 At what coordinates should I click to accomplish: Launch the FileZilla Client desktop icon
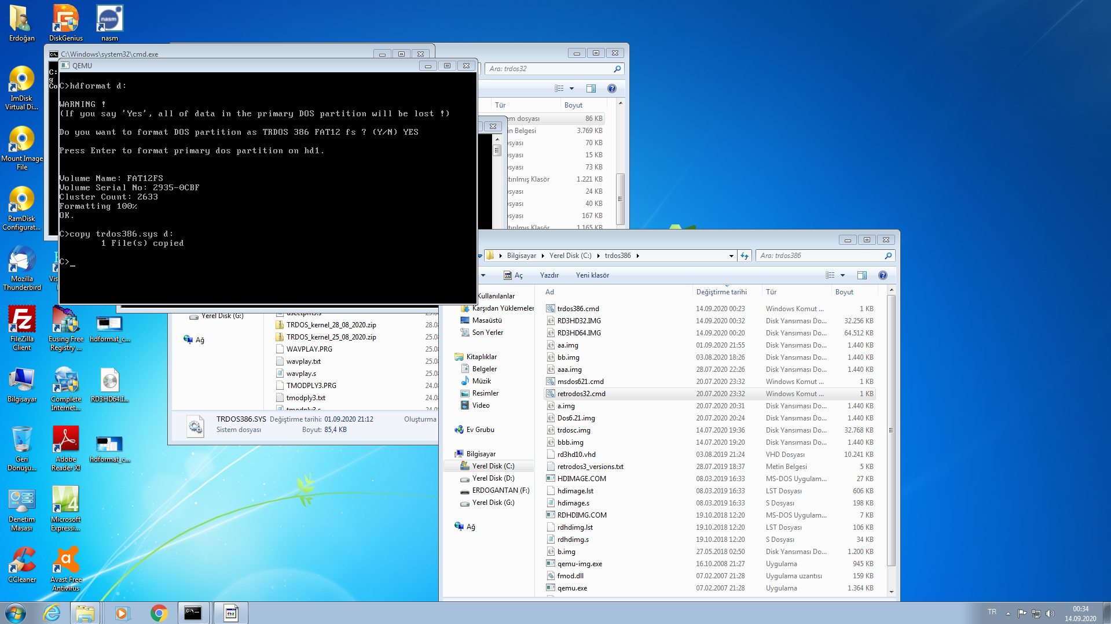pos(22,328)
